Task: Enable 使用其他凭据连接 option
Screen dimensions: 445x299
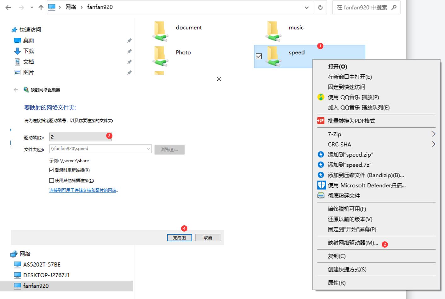Action: pyautogui.click(x=51, y=180)
